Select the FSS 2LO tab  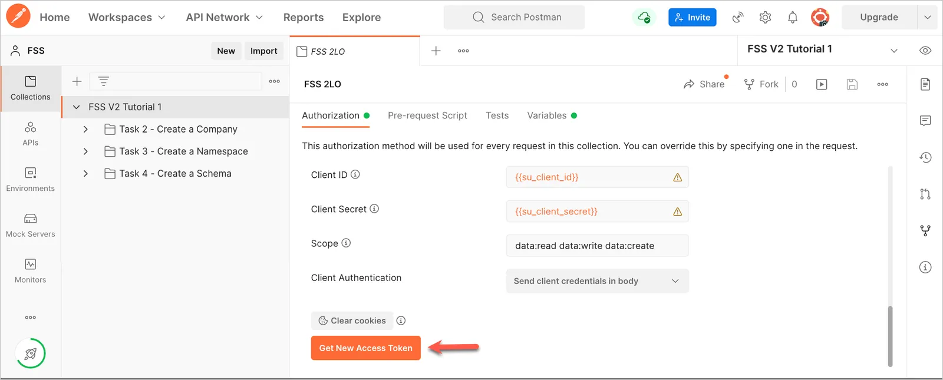[355, 51]
